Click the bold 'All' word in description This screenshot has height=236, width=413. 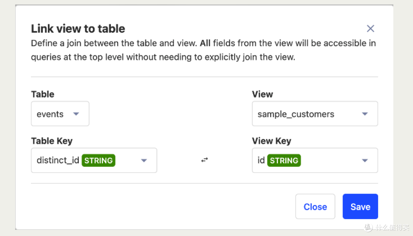point(205,43)
